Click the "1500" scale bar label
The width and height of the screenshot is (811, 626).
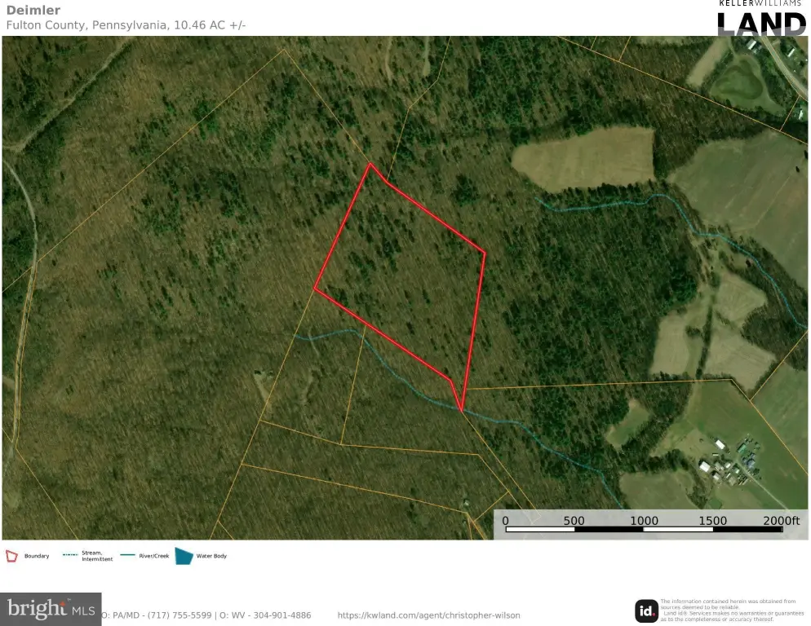click(x=713, y=520)
